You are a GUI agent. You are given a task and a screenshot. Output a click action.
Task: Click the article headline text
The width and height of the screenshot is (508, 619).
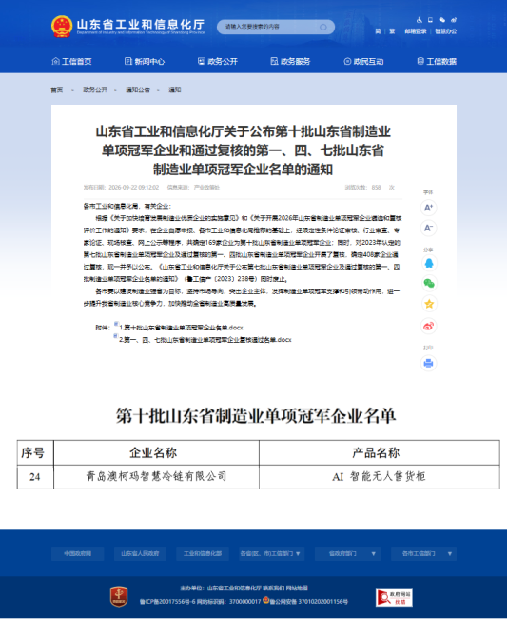[x=243, y=150]
